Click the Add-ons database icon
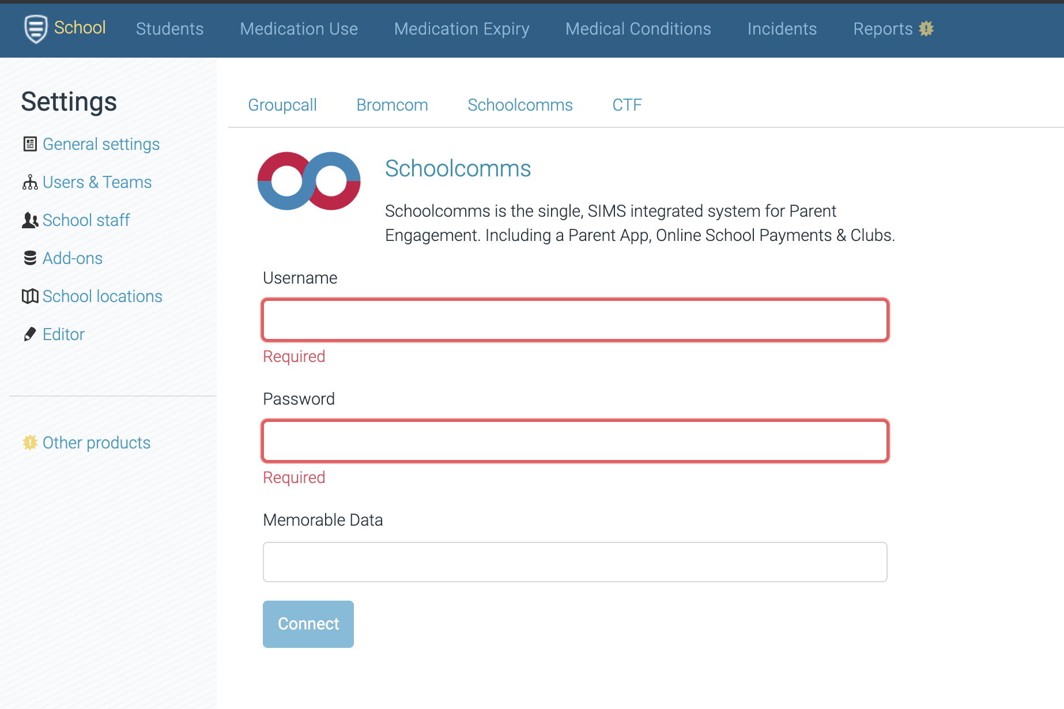Image resolution: width=1064 pixels, height=709 pixels. (29, 258)
